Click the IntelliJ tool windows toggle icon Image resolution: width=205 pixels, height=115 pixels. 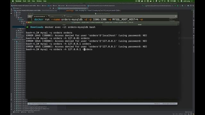[12, 114]
